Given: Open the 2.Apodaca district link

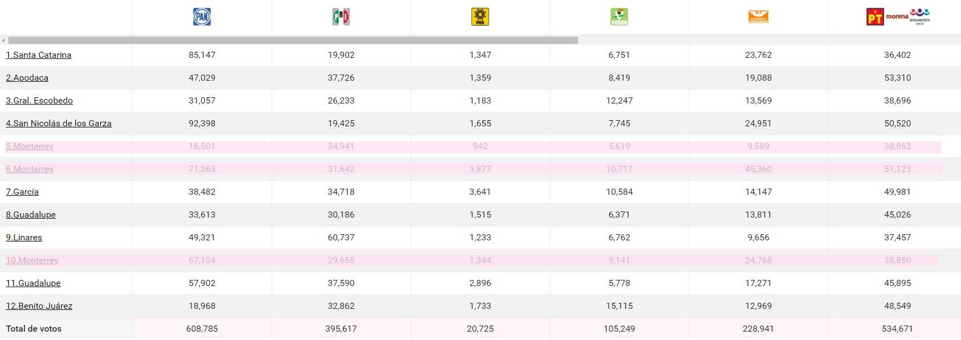Looking at the screenshot, I should pyautogui.click(x=27, y=78).
